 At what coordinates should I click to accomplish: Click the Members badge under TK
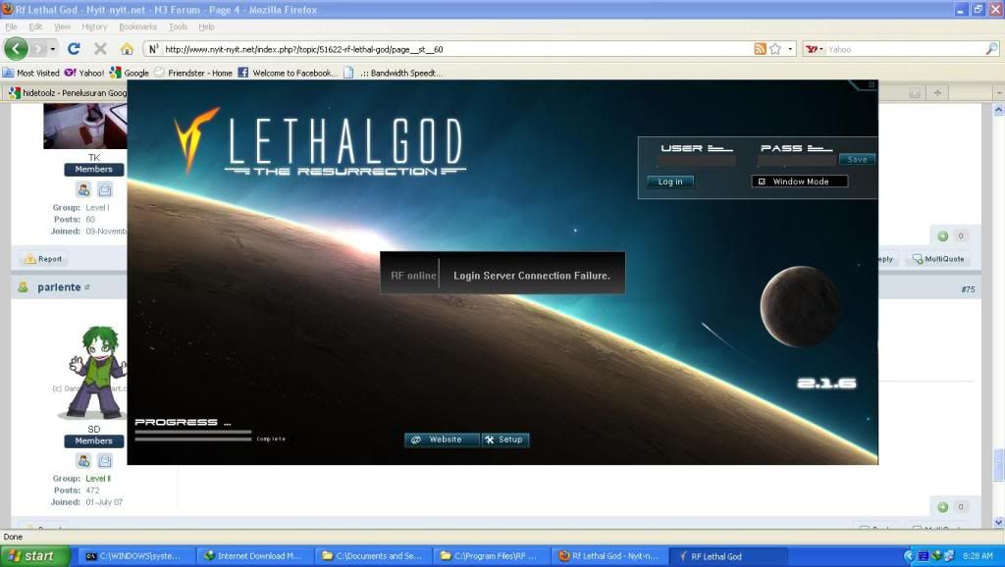pos(93,169)
